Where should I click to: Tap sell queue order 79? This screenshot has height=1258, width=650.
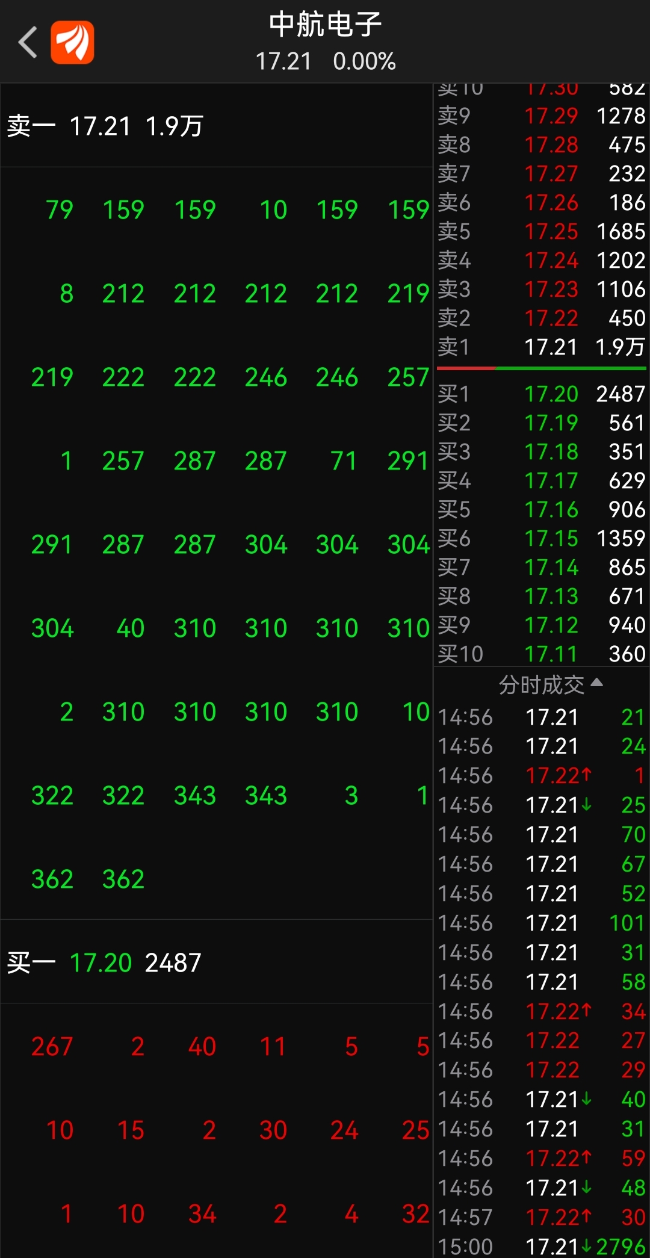click(x=60, y=210)
